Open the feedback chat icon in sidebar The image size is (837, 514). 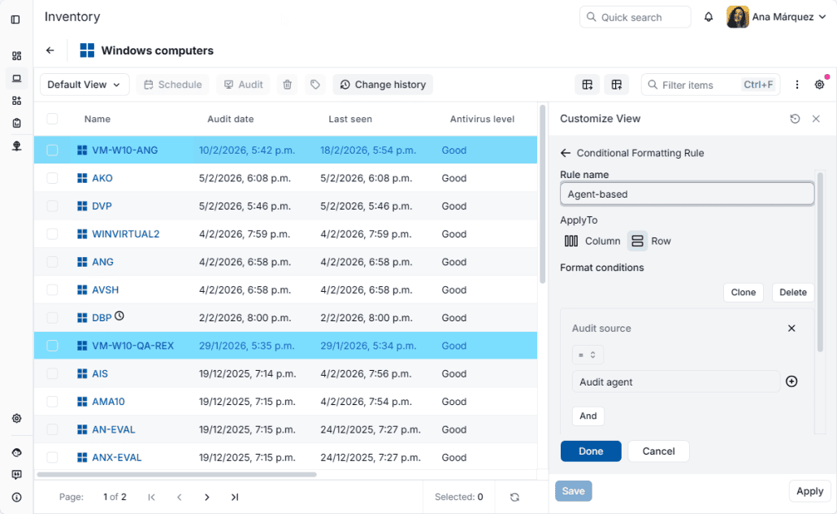pos(16,475)
